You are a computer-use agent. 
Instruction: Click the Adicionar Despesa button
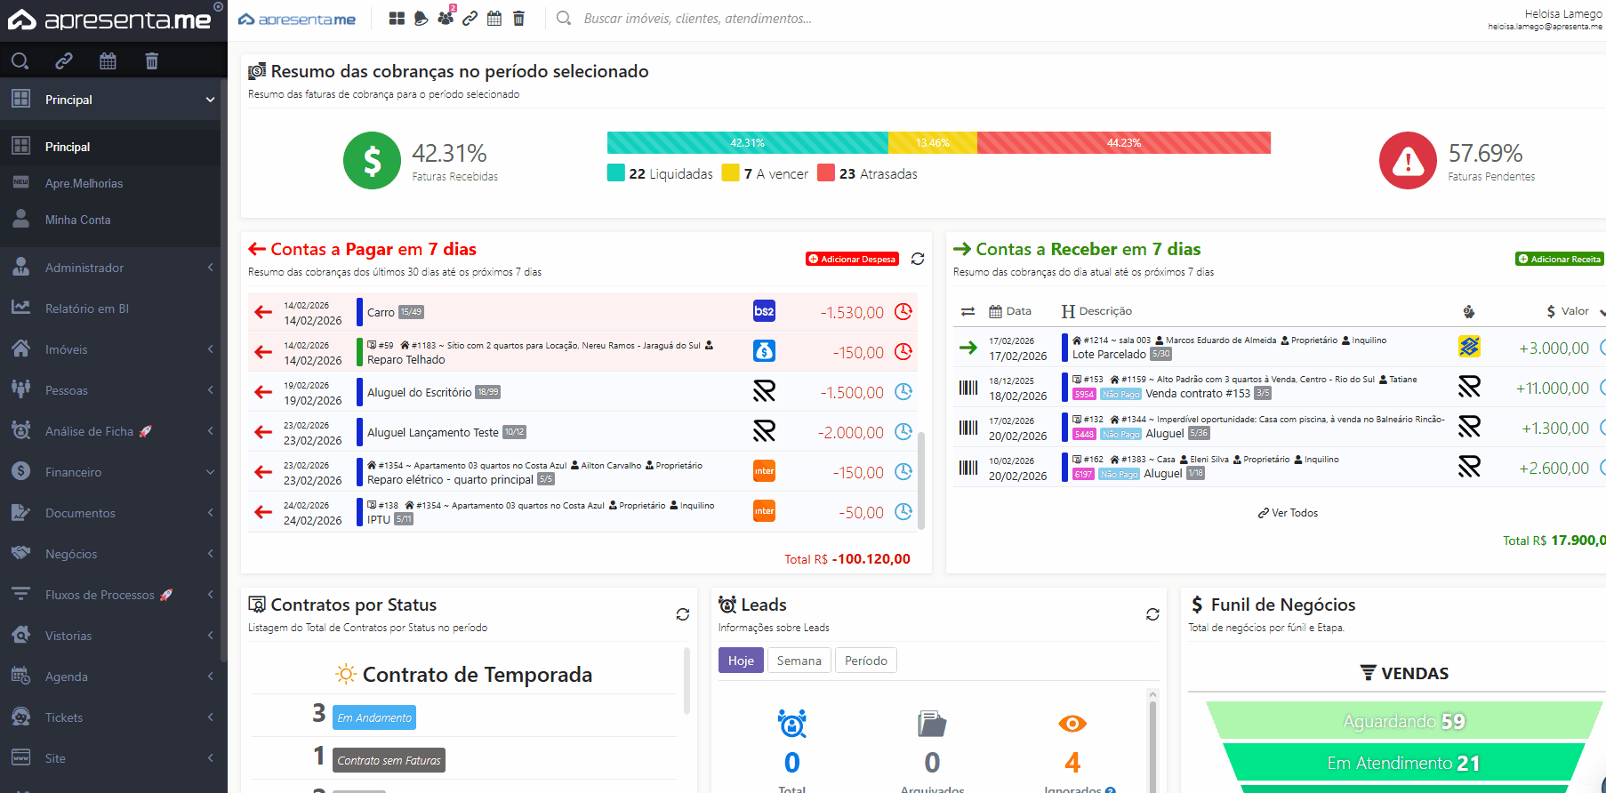coord(852,259)
